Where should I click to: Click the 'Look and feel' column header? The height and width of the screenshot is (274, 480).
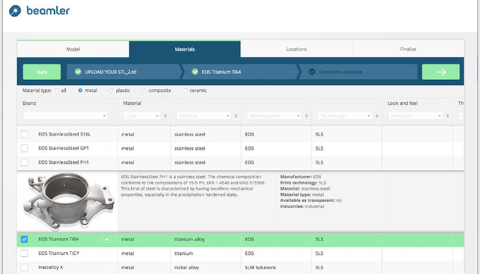[403, 103]
